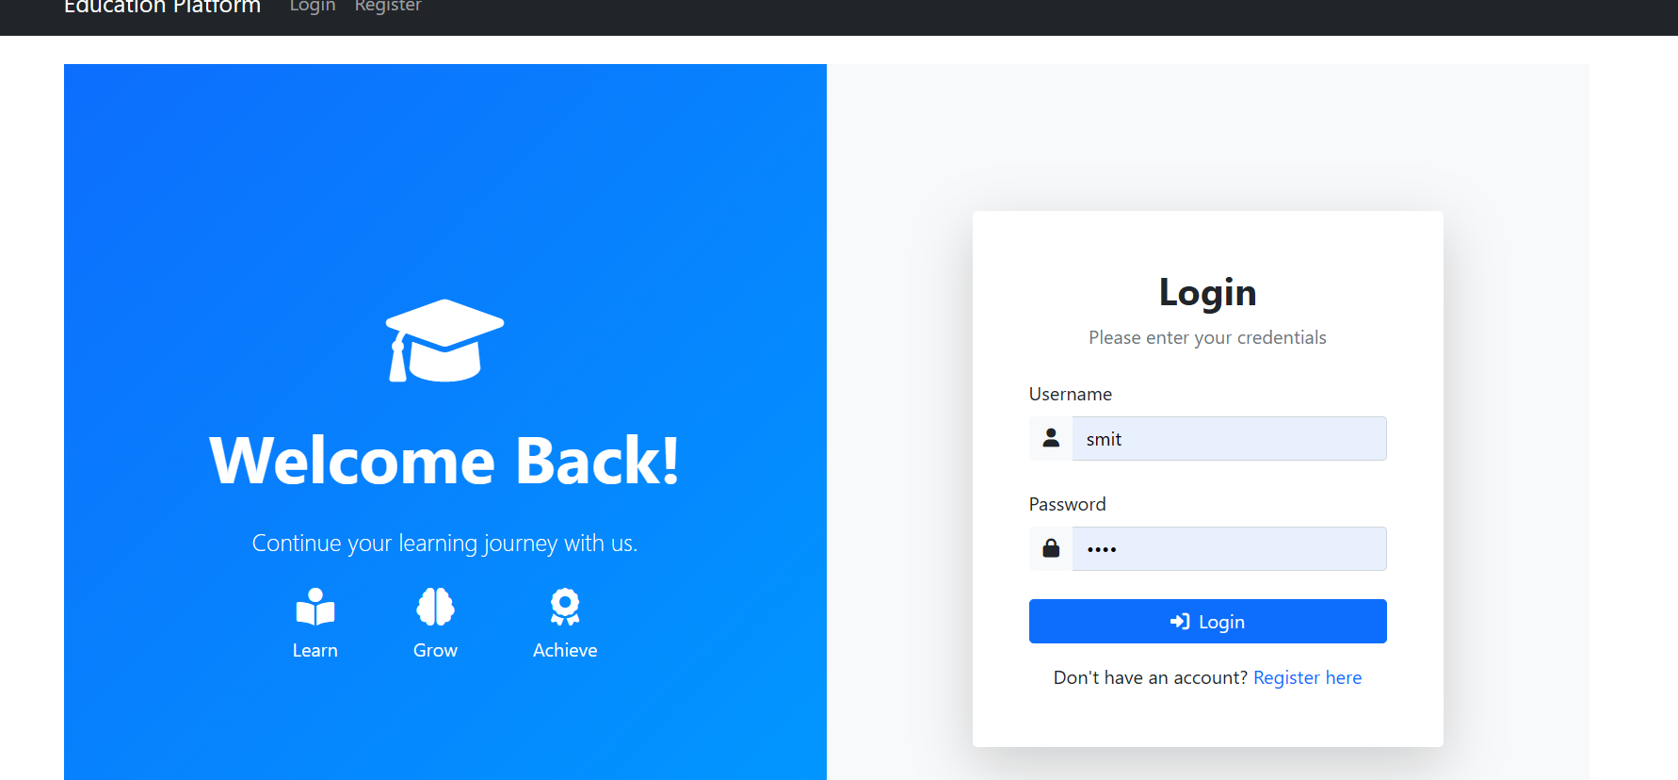Click the Please enter your credentials text
1678x780 pixels.
[1207, 337]
